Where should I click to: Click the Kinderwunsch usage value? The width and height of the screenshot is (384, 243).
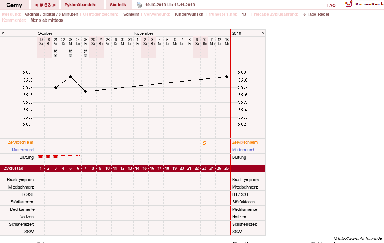(x=189, y=14)
